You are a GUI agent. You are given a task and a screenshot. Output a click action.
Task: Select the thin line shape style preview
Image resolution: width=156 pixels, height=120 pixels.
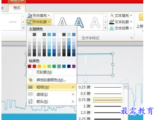click(13, 22)
